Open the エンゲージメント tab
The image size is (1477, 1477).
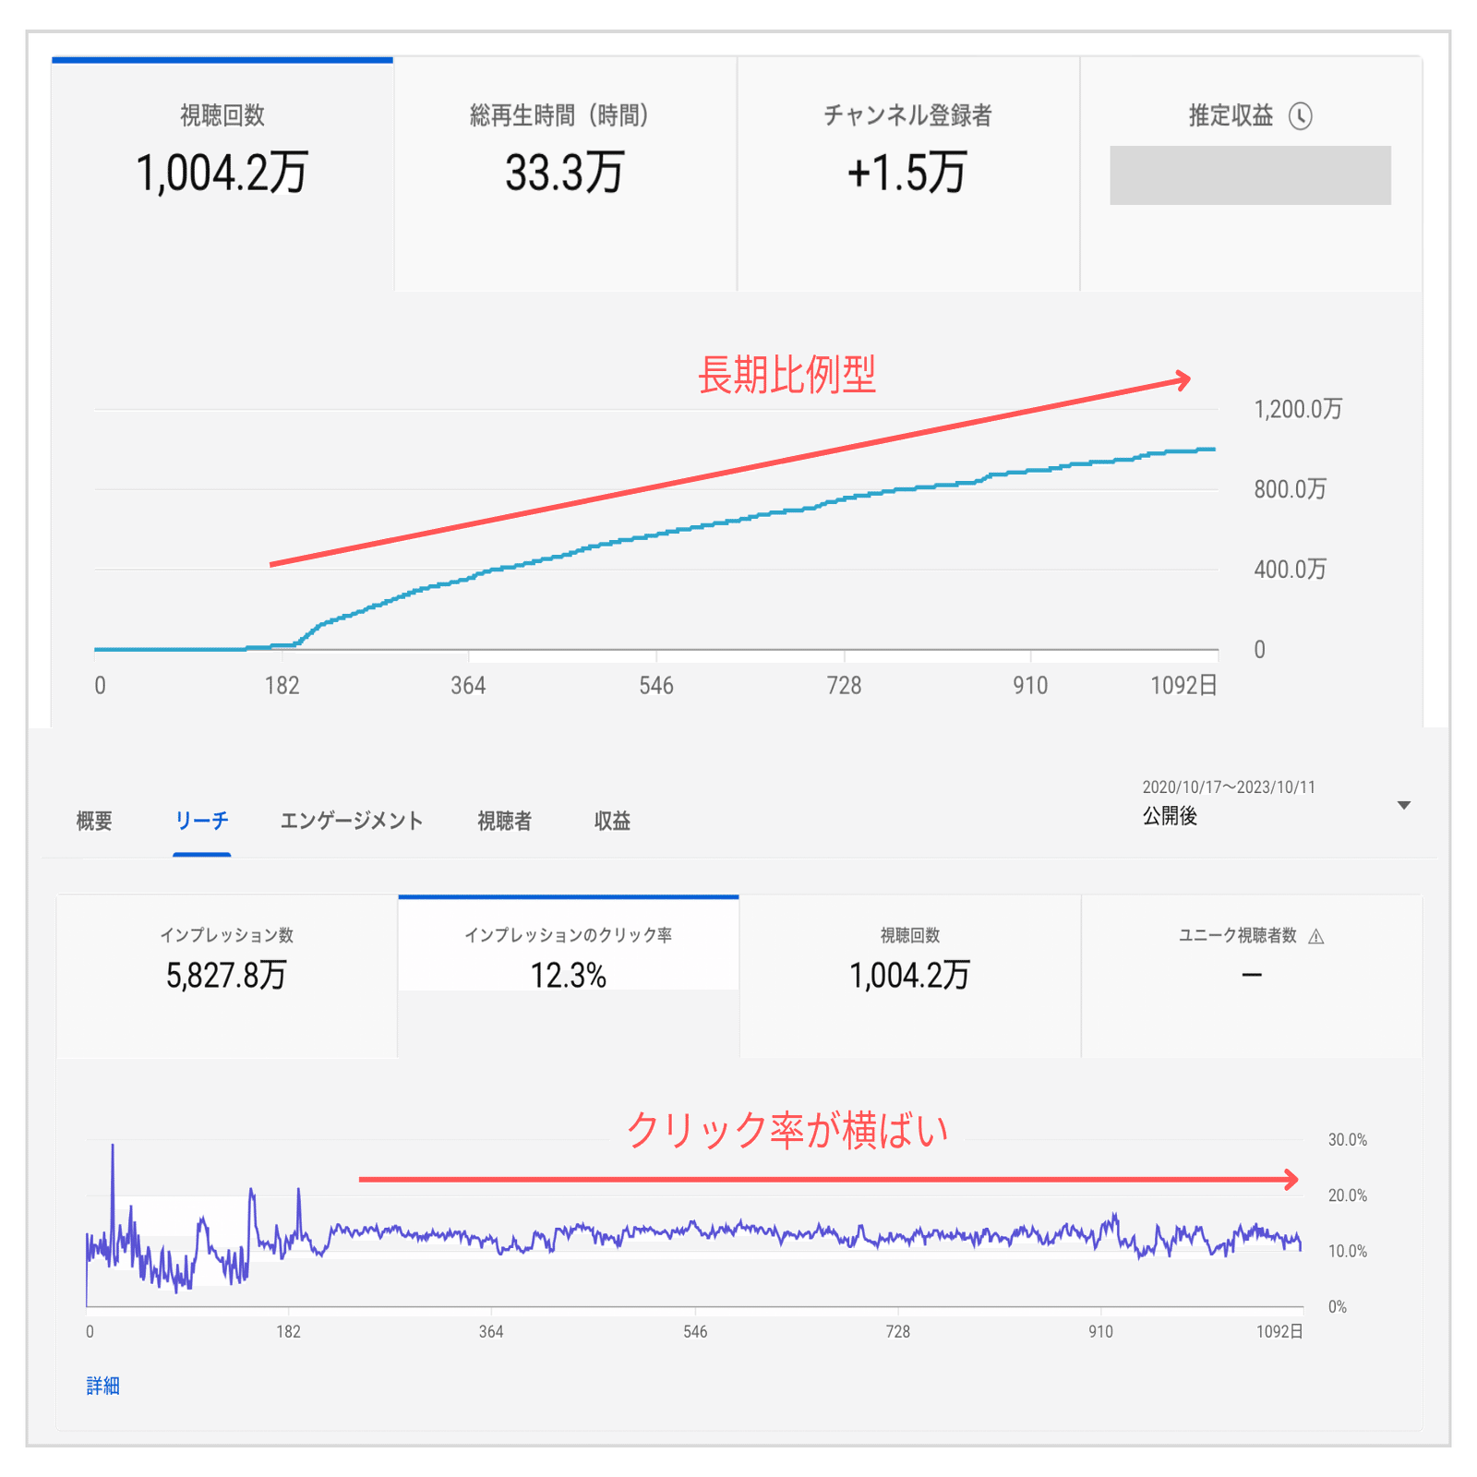(352, 821)
